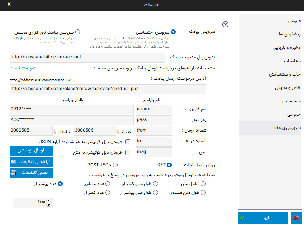The height and width of the screenshot is (227, 304).
Task: Open the help question mark icon
Action: 225,24
